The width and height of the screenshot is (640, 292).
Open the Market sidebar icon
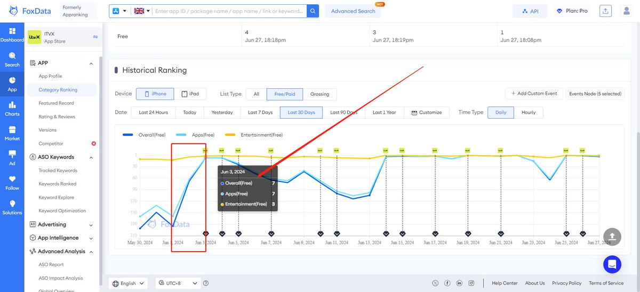(x=12, y=133)
